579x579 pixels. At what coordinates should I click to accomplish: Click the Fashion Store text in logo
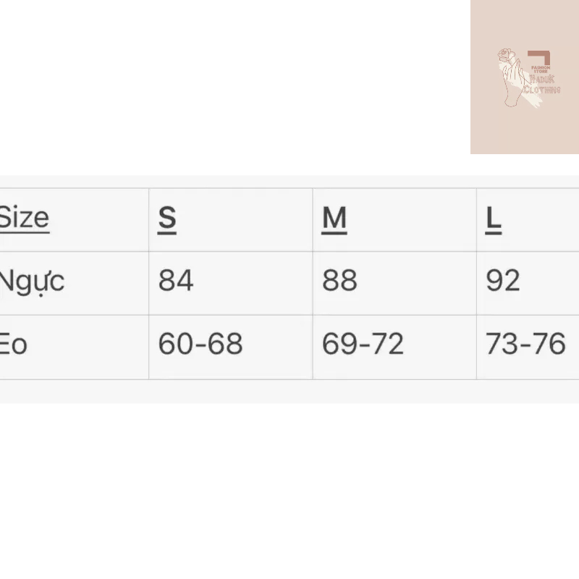[541, 69]
